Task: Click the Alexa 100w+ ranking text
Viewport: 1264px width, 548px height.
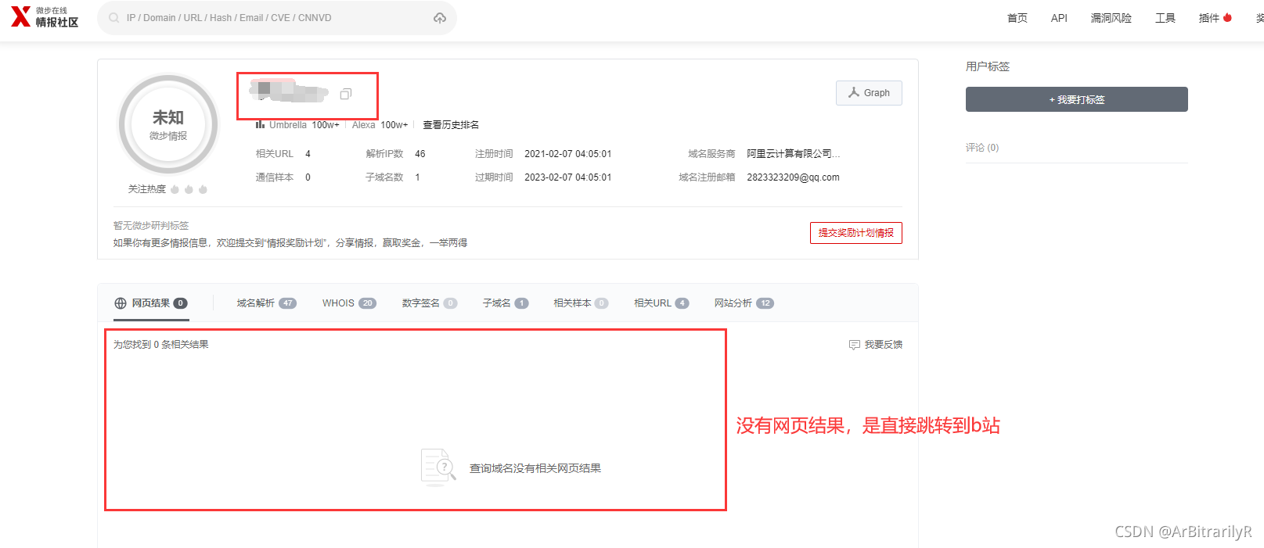Action: coord(380,125)
